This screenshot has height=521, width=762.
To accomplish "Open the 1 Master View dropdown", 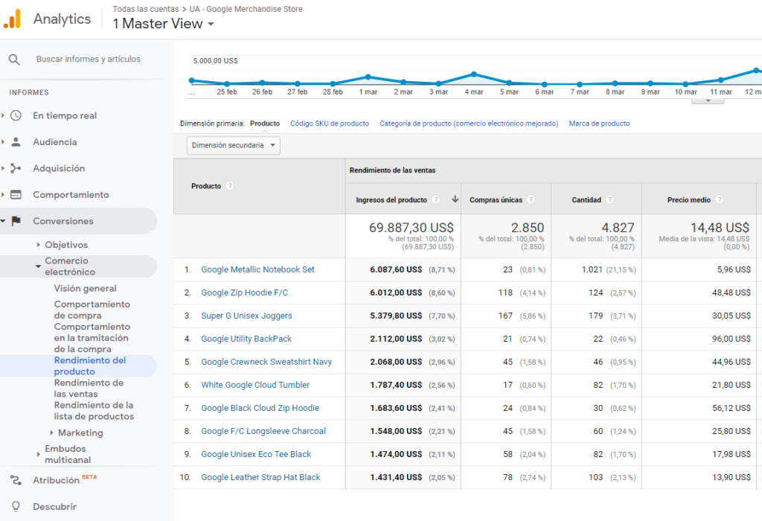I will pos(163,24).
